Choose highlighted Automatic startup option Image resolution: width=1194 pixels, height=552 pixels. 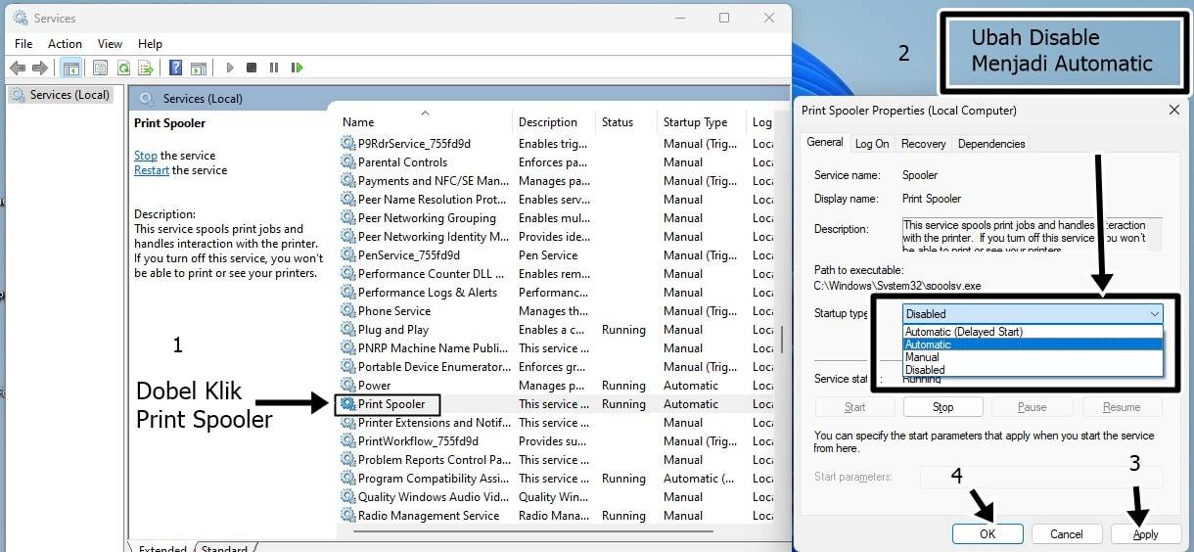[1033, 345]
